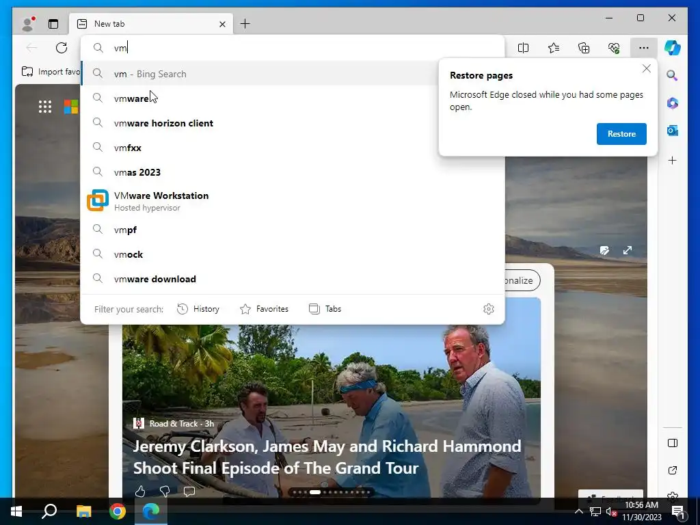Open the muted volume tray icon
This screenshot has width=700, height=525.
click(x=611, y=511)
